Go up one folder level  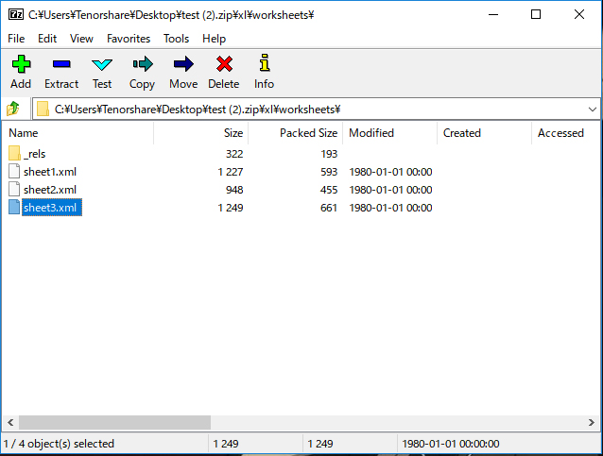(13, 109)
